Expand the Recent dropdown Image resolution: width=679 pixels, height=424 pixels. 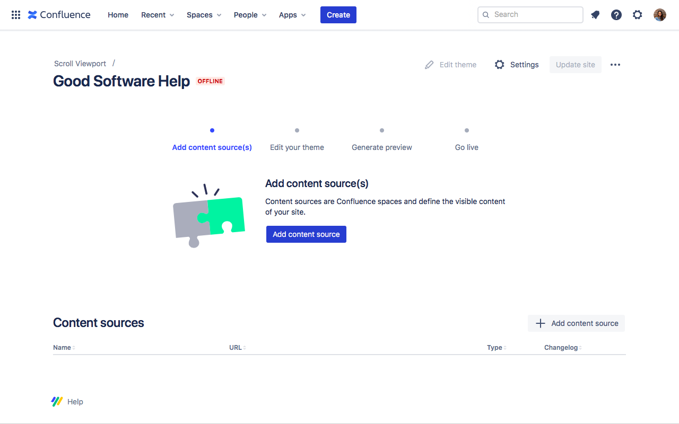click(157, 15)
